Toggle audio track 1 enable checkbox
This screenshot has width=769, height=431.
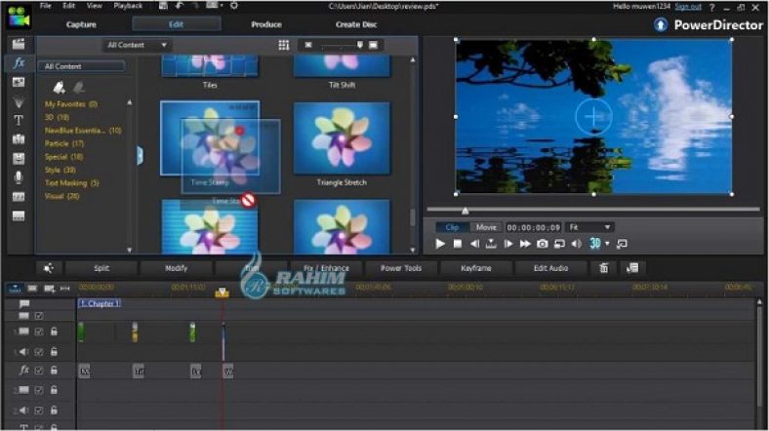coord(39,352)
